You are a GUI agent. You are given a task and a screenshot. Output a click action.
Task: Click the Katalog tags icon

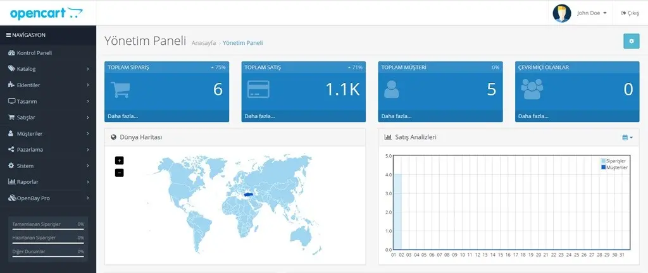tap(11, 69)
